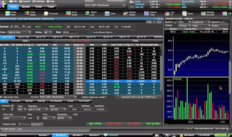Open the Expiration Jan 6 '12w dropdown
Image resolution: width=232 pixels, height=137 pixels.
(38, 109)
